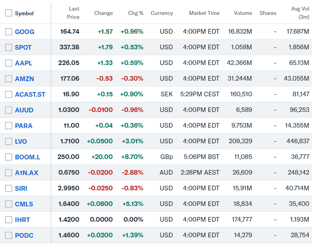This screenshot has height=244, width=312.
Task: Sort by the Market Time header
Action: click(204, 13)
